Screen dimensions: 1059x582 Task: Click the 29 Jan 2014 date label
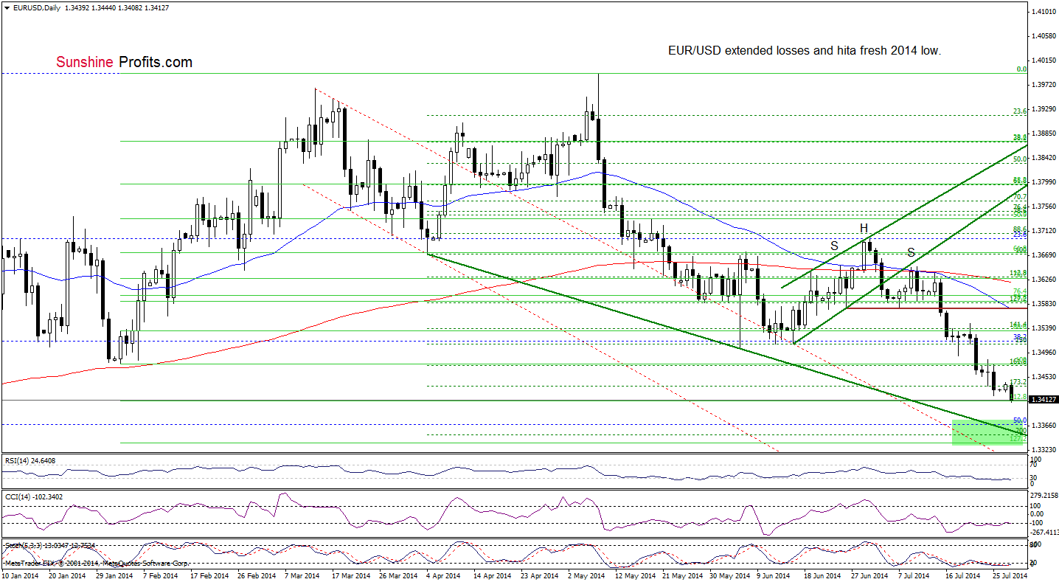[x=113, y=575]
